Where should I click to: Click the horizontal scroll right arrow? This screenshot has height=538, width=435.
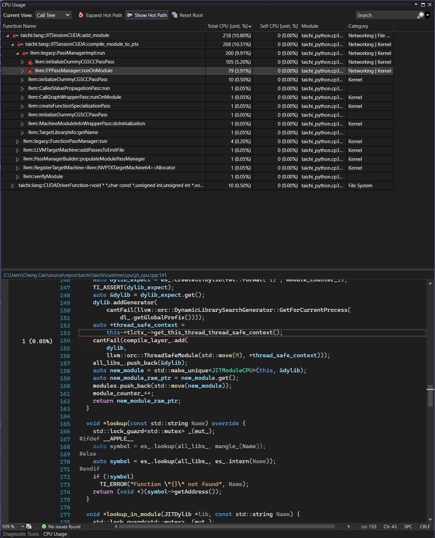point(349,526)
